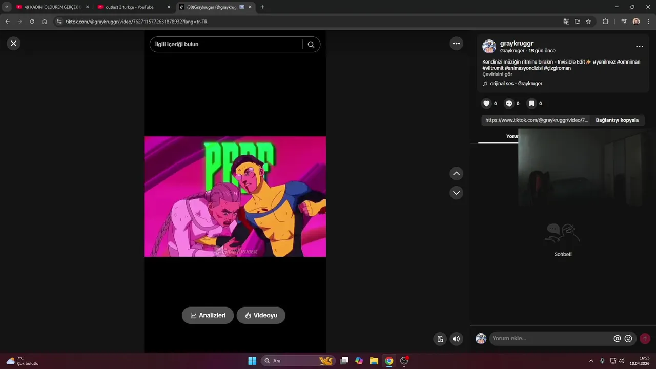Open weather widget '7°C Çok bulutlu'

pos(23,361)
